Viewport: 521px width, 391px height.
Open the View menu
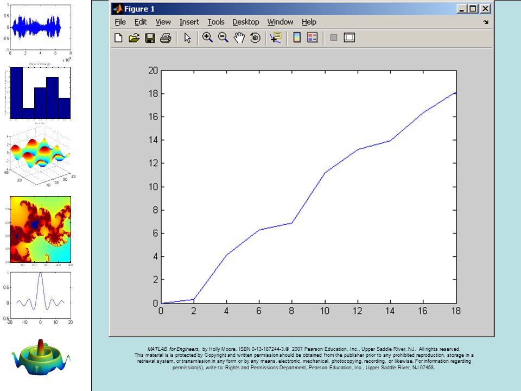point(163,22)
